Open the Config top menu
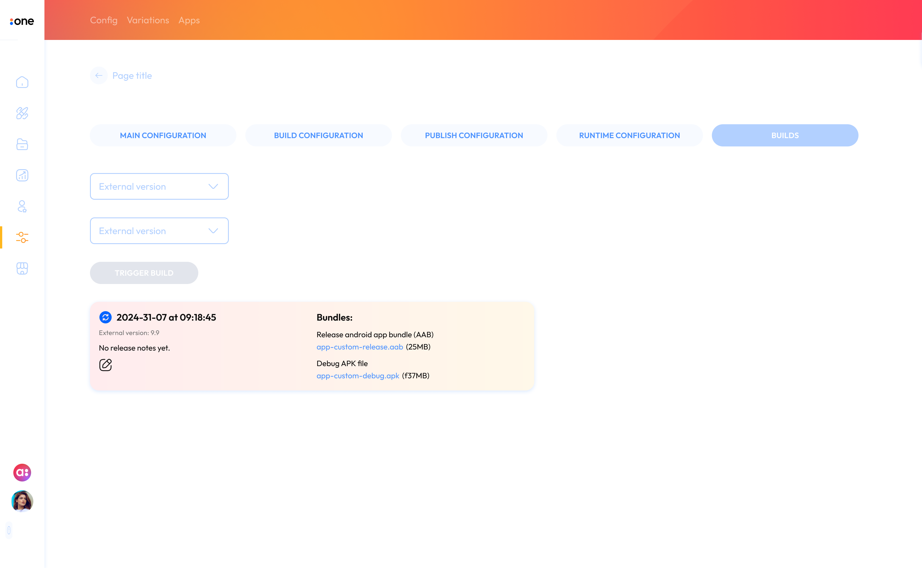This screenshot has height=568, width=922. click(x=104, y=20)
